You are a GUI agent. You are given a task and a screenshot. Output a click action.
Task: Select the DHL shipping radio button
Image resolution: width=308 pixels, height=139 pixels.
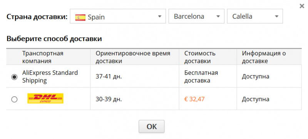[x=14, y=99]
